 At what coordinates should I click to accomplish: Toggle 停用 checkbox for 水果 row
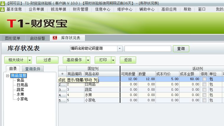click(x=204, y=95)
